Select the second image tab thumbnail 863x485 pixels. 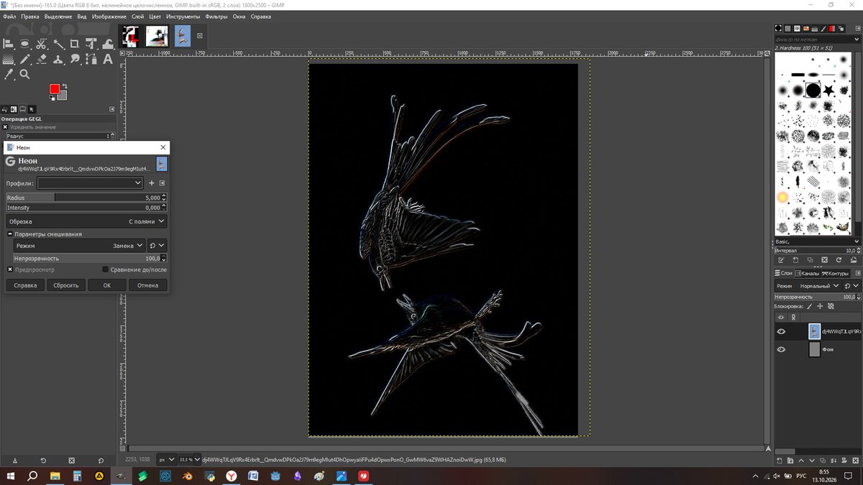[x=157, y=35]
